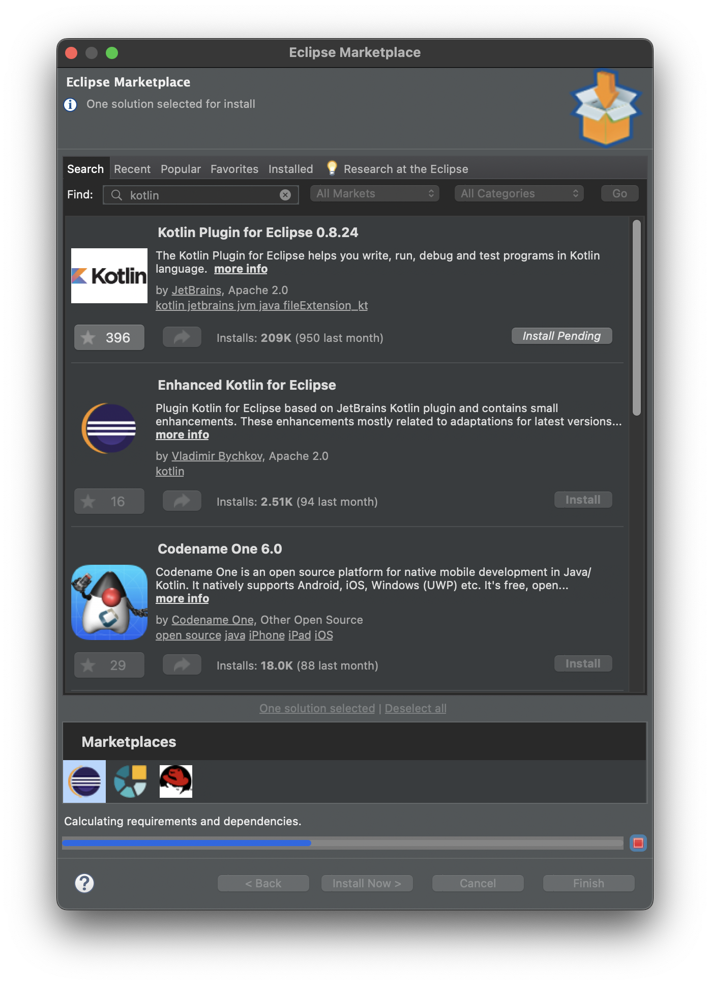The width and height of the screenshot is (710, 985).
Task: Open the Vladimir Bychkov author link
Action: (217, 456)
